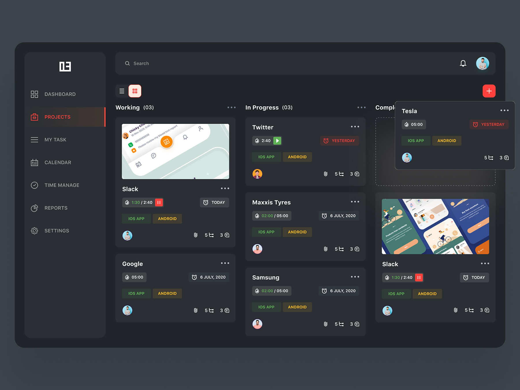Open Twitter card options menu
The image size is (520, 390).
point(355,127)
